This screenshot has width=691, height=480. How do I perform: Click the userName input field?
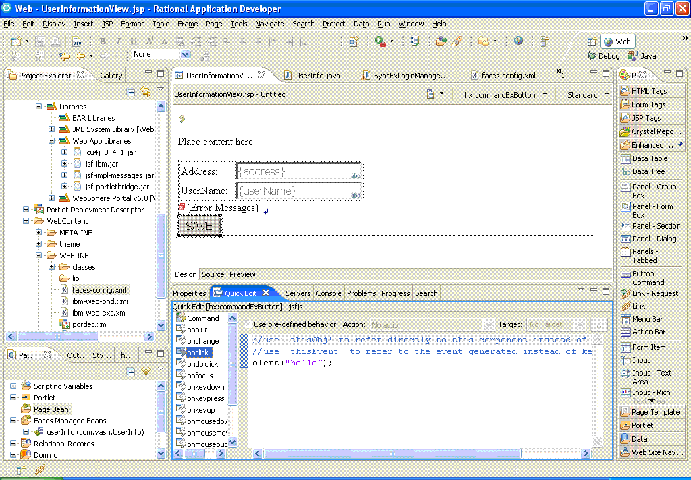(299, 191)
